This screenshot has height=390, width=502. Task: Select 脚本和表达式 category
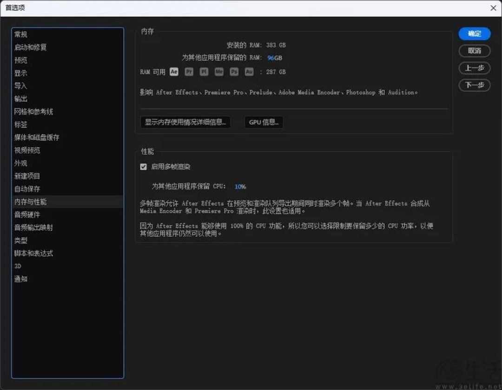67,253
